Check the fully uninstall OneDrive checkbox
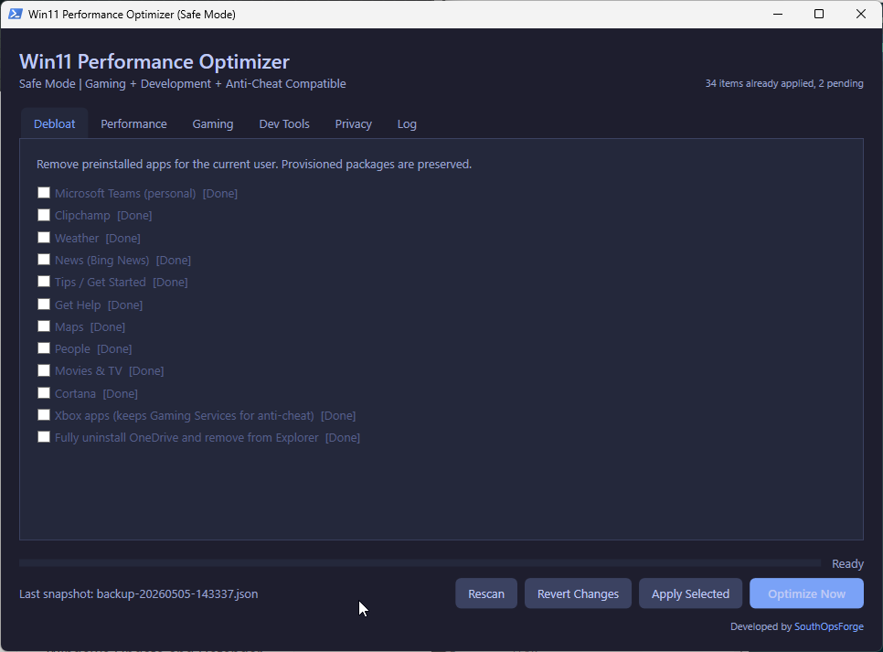 point(43,437)
